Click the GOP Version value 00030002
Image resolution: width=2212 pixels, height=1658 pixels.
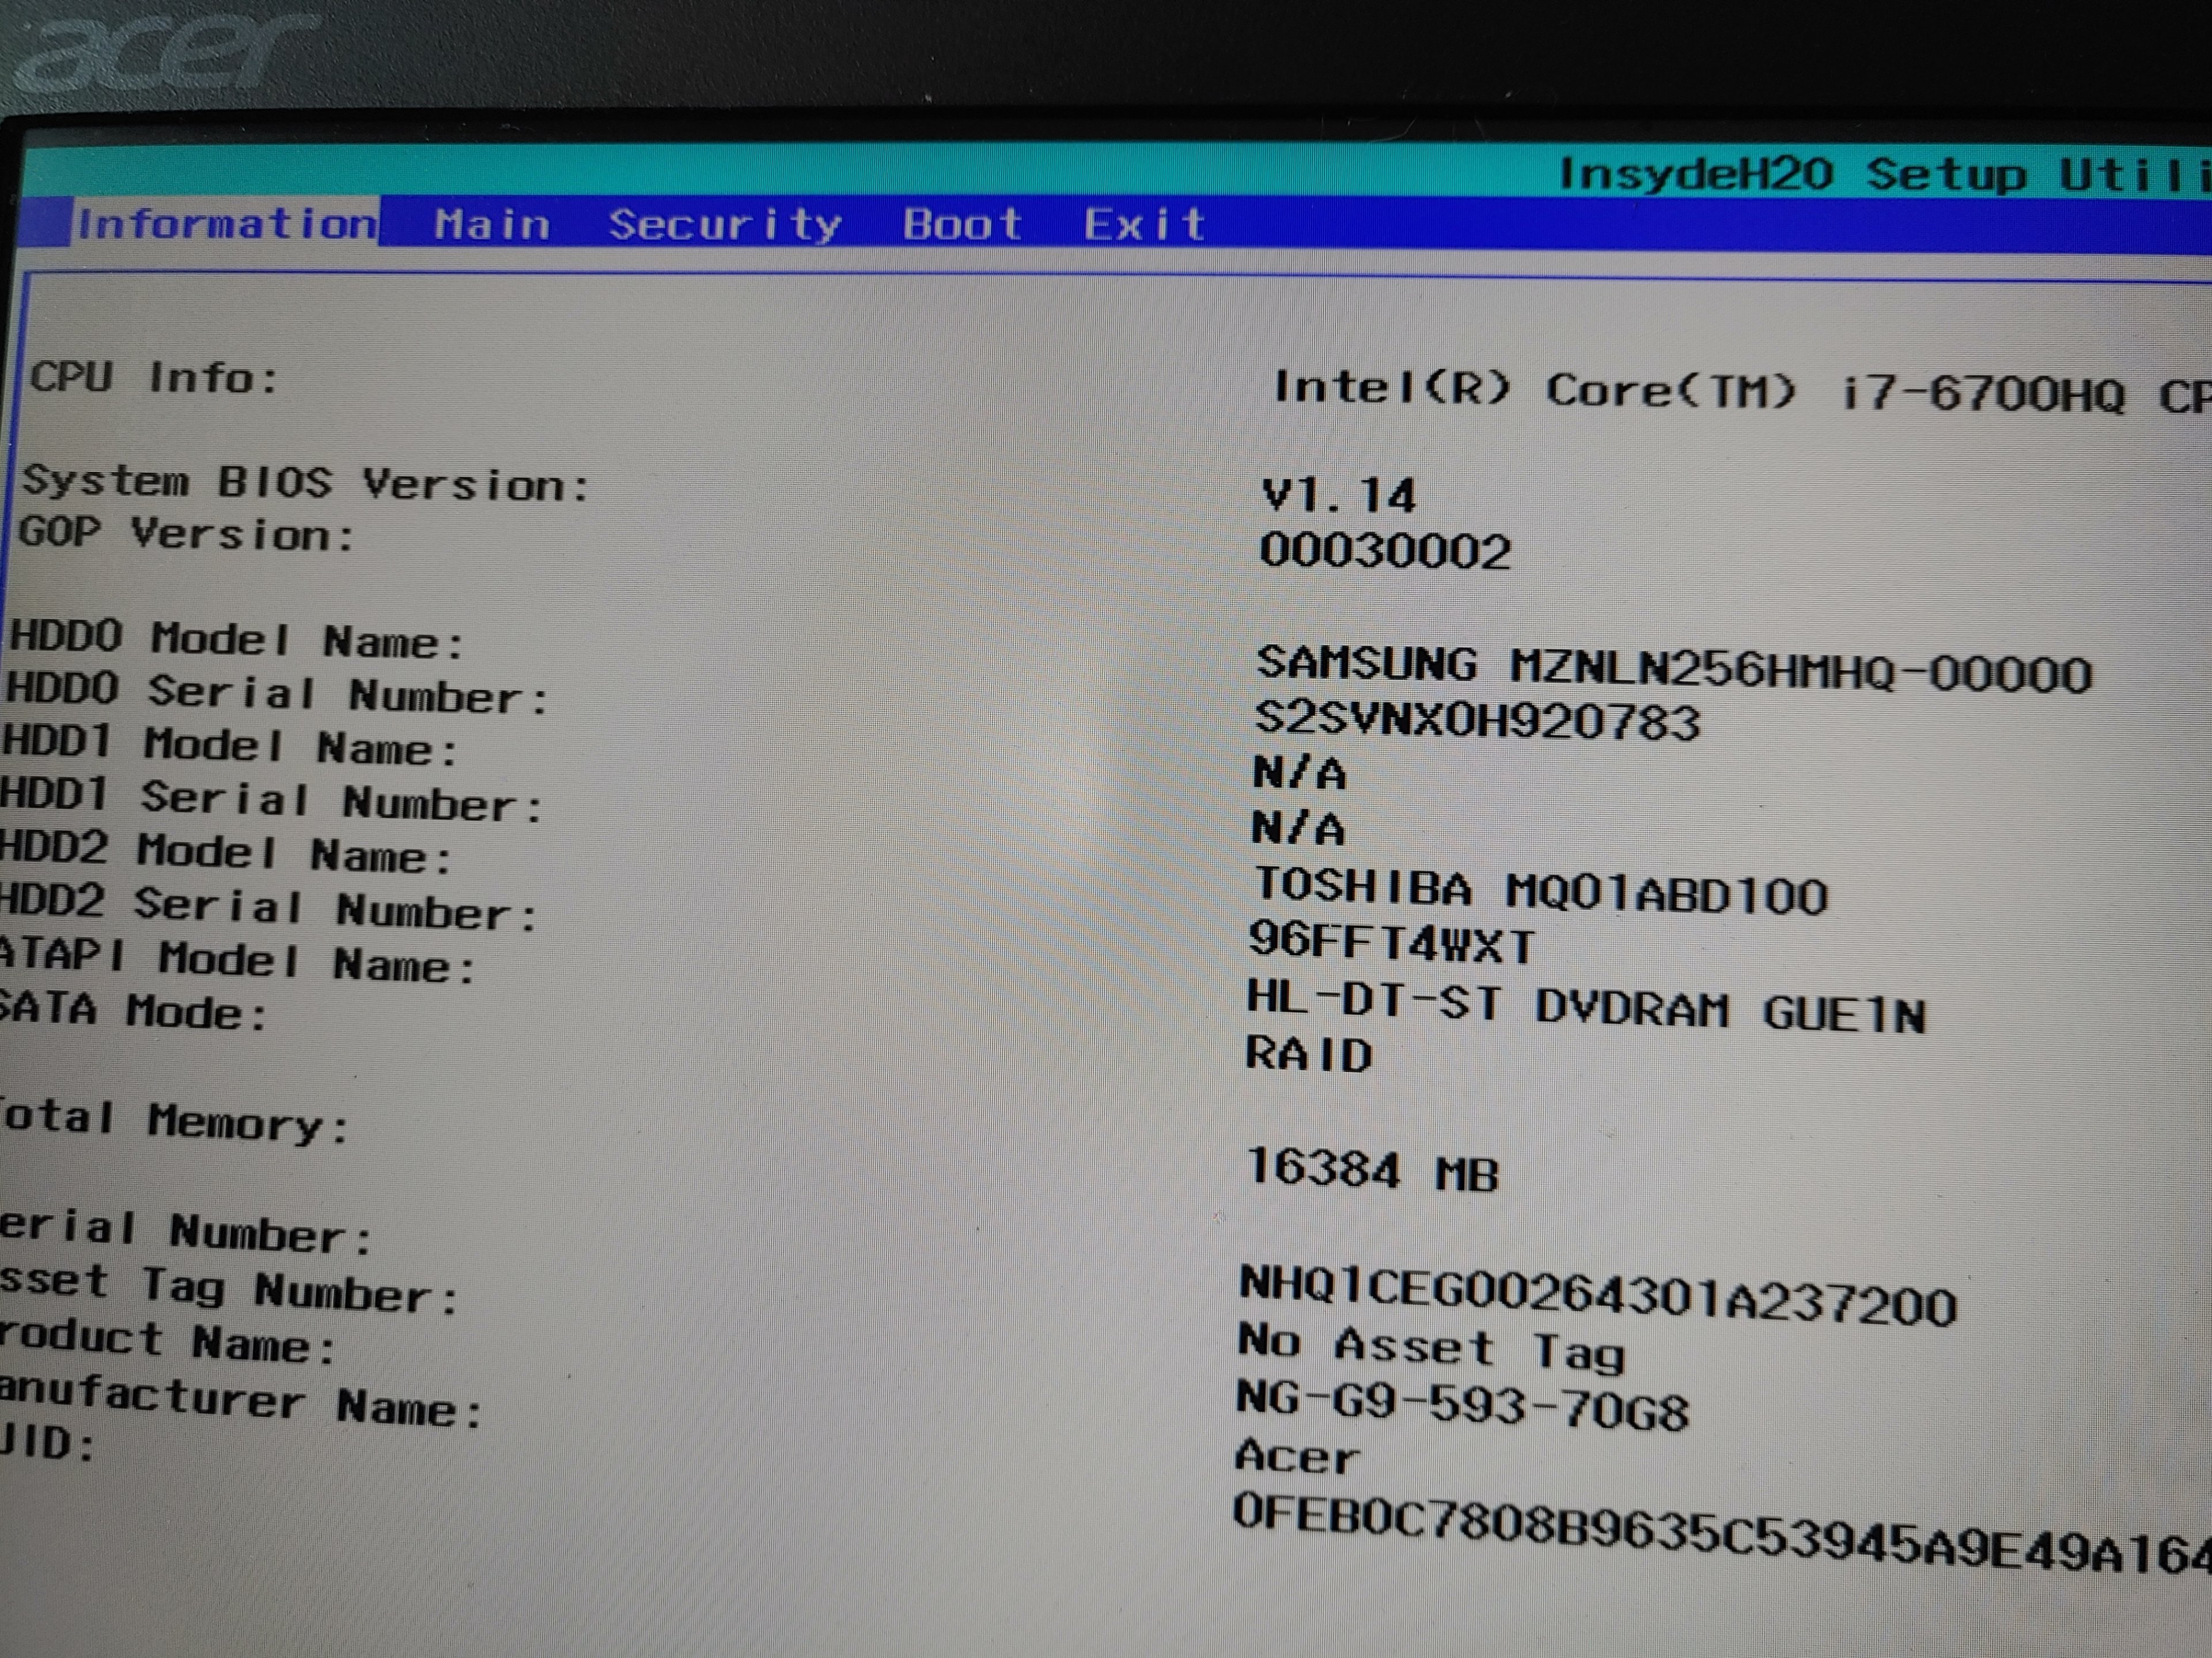coord(1385,552)
